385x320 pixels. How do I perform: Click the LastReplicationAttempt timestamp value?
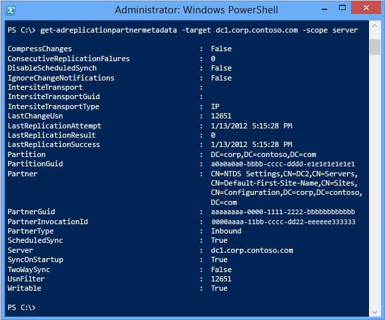[251, 126]
